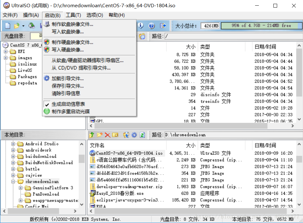
Task: Expand the images folder node
Action: point(6,58)
